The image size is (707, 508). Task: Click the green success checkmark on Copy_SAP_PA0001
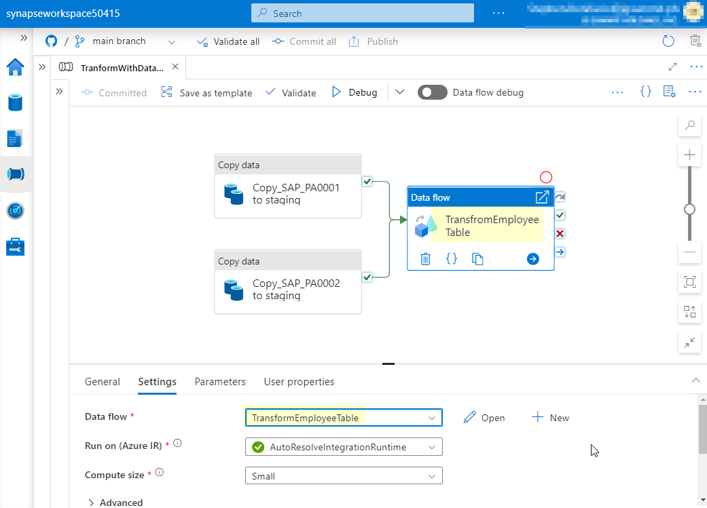pyautogui.click(x=367, y=181)
